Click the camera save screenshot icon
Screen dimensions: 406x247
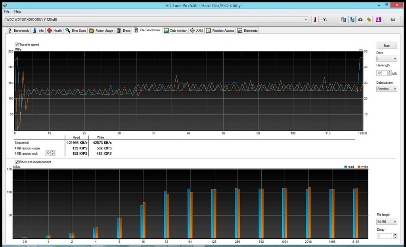tap(360, 19)
